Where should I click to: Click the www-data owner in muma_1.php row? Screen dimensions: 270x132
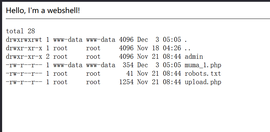point(68,65)
